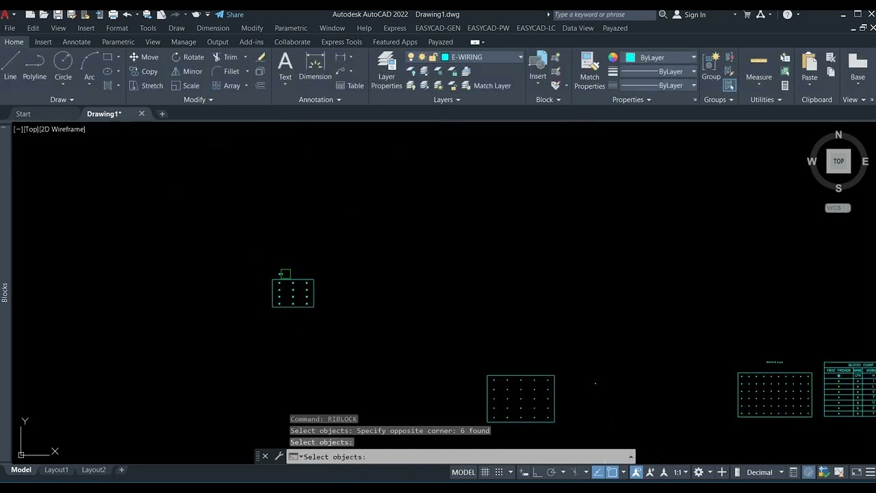Screen dimensions: 876x493
Task: Toggle snap mode in status bar
Action: (499, 472)
